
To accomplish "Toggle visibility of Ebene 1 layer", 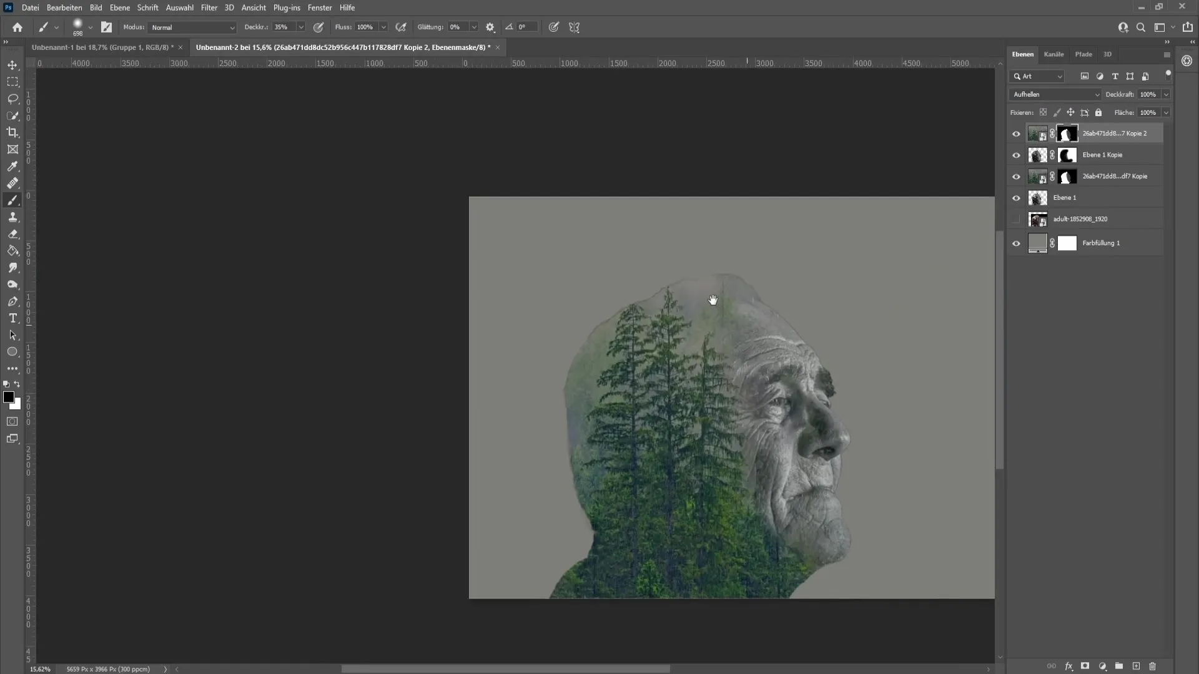I will click(x=1016, y=197).
